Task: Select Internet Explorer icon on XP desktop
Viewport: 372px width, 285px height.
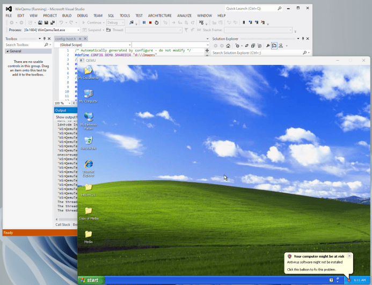Action: click(89, 168)
